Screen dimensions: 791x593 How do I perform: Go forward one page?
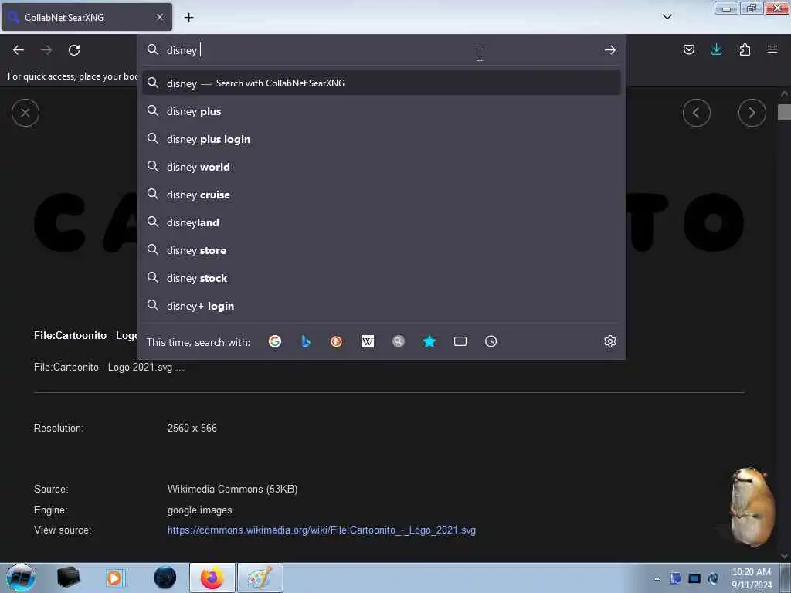coord(46,50)
